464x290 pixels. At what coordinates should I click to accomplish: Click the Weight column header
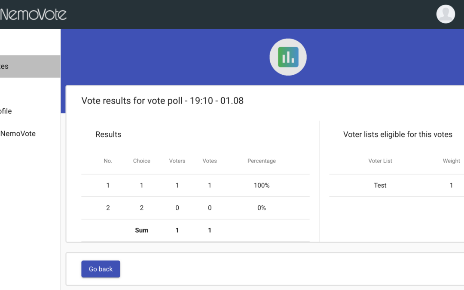451,161
